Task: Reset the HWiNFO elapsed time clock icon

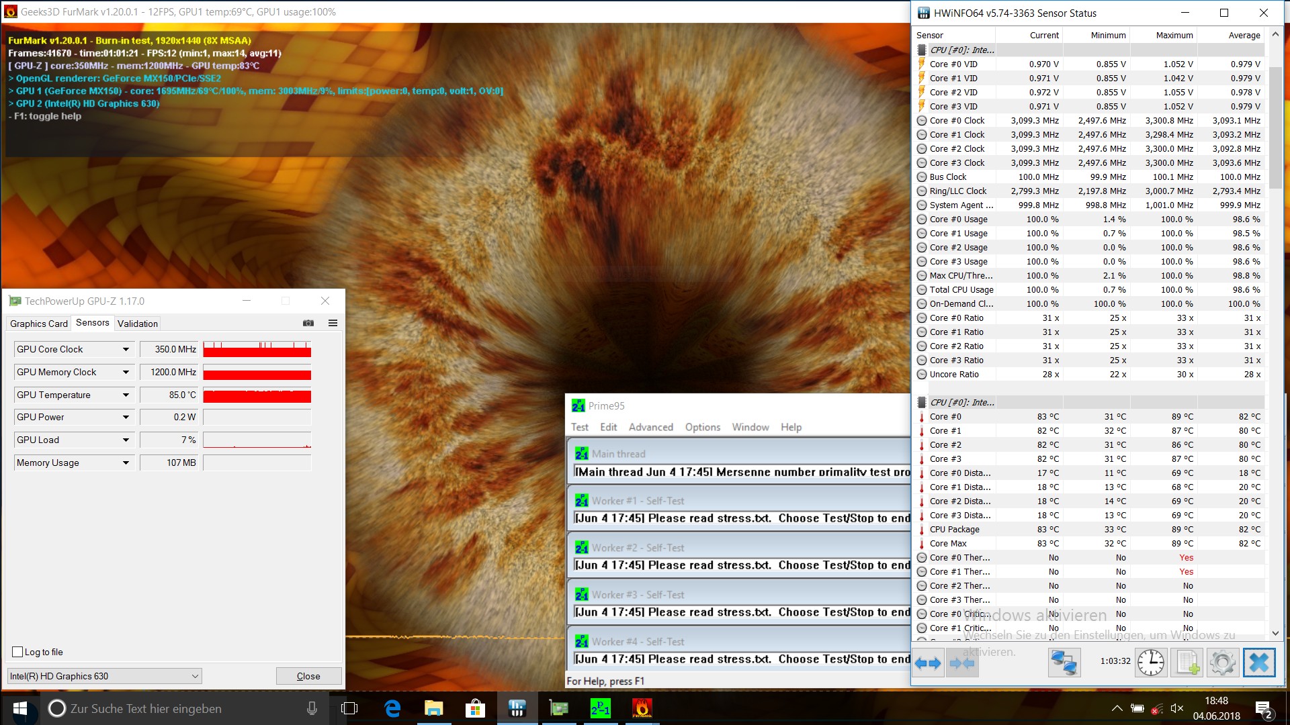Action: point(1151,663)
